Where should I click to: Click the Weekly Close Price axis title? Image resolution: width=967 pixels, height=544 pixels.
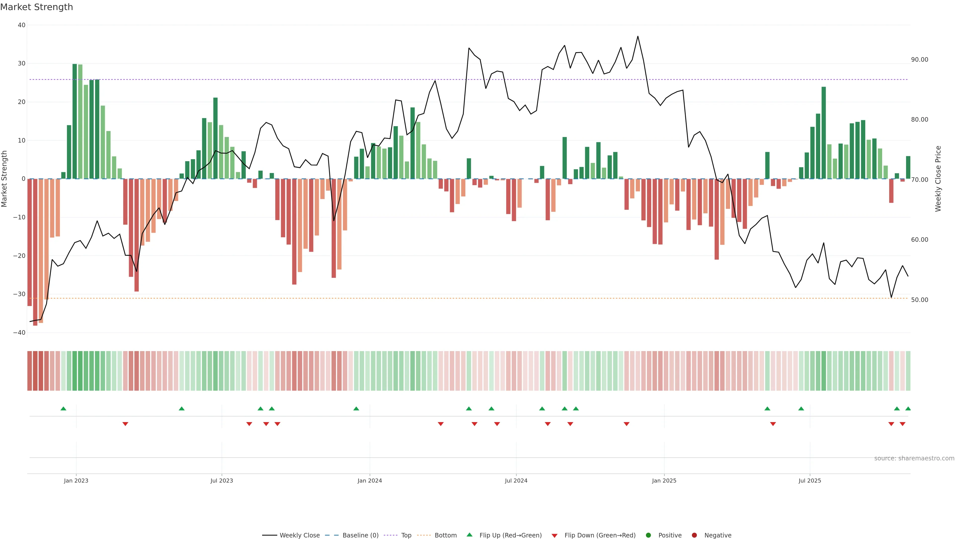938,179
